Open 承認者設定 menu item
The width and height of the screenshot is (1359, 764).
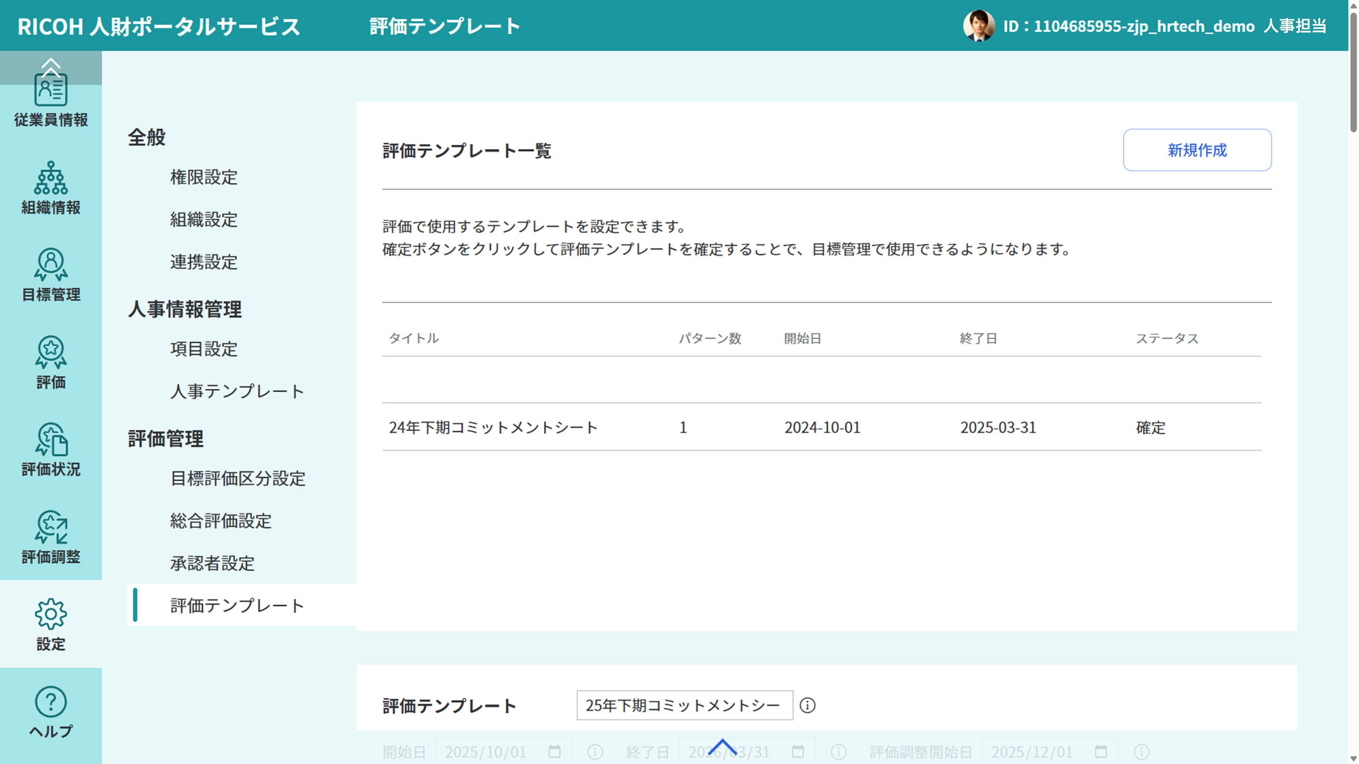pos(212,563)
